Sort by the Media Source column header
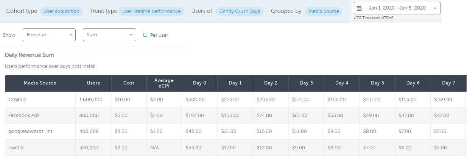 coord(40,83)
